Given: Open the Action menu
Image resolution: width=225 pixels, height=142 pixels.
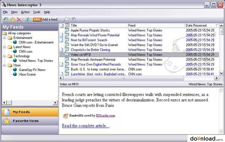Looking at the screenshot, I should pos(25,12).
